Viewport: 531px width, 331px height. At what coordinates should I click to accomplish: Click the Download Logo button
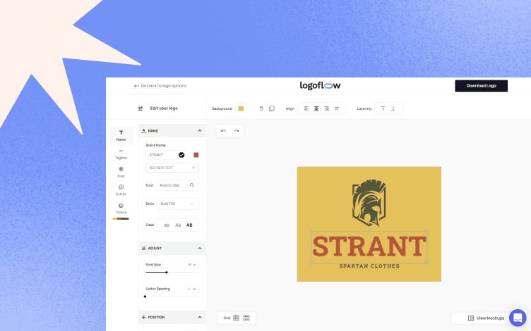pos(482,86)
